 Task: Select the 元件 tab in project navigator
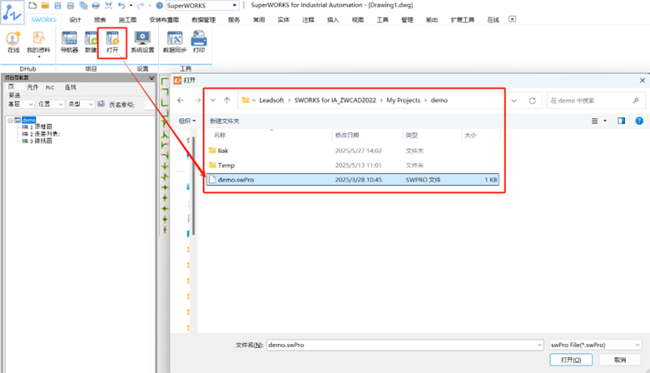pos(32,87)
